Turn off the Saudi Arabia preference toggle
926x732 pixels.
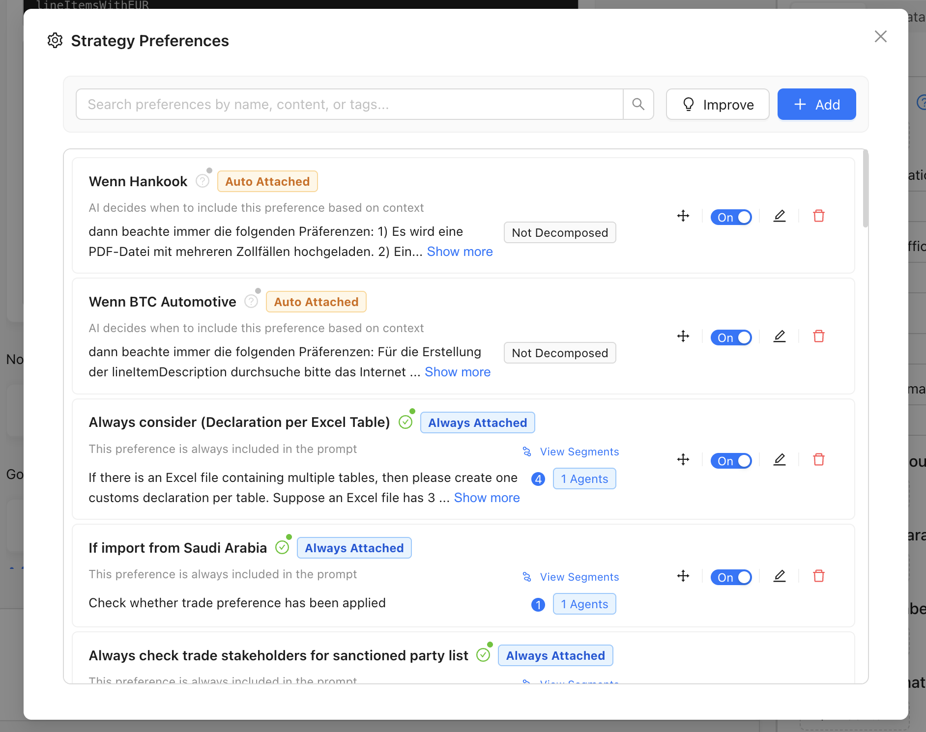[x=731, y=577]
